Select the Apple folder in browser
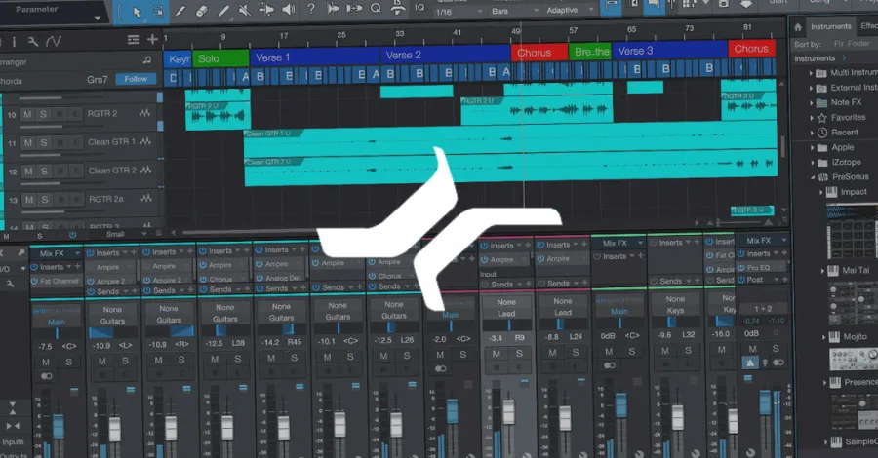 [x=842, y=147]
